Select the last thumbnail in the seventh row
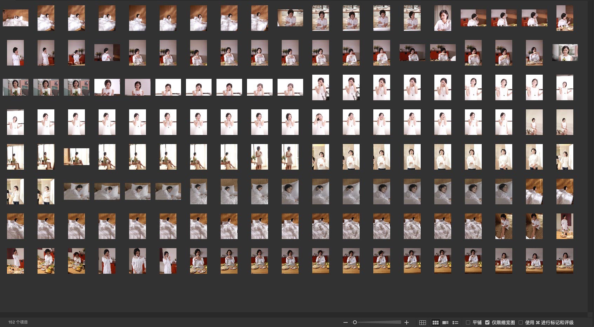This screenshot has height=327, width=594. [x=565, y=226]
